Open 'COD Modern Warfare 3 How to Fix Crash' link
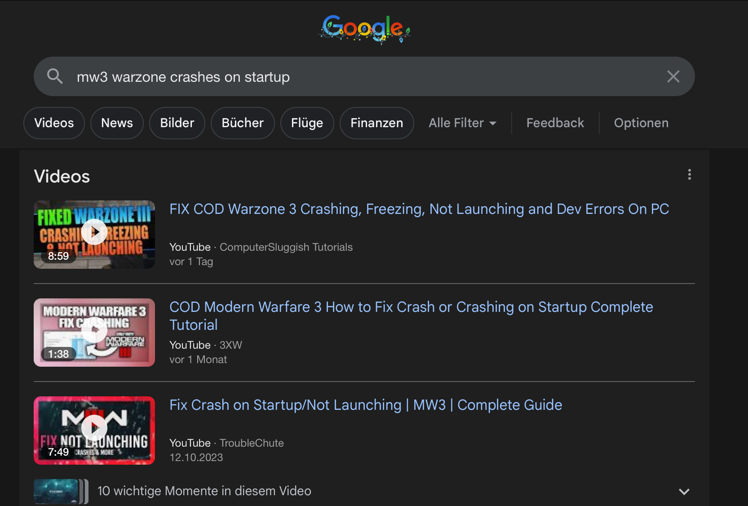This screenshot has height=506, width=748. point(411,316)
